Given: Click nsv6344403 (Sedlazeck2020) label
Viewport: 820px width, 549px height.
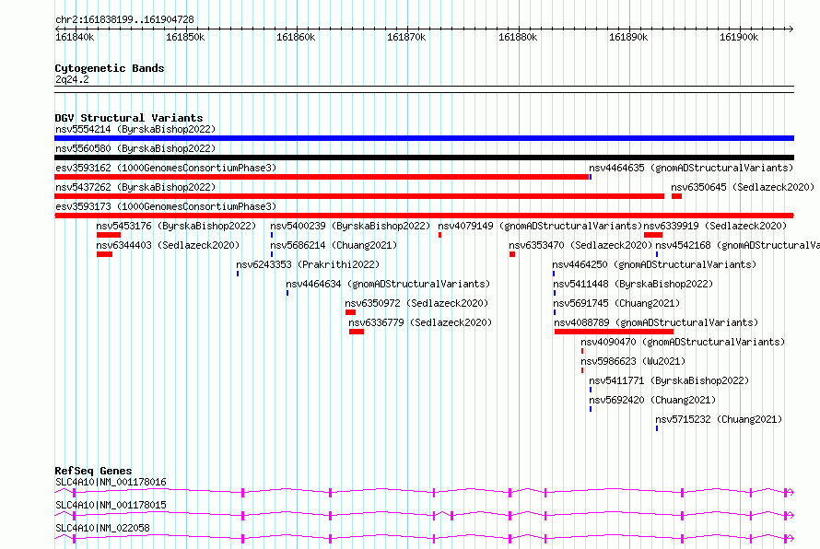Looking at the screenshot, I should pyautogui.click(x=168, y=245).
